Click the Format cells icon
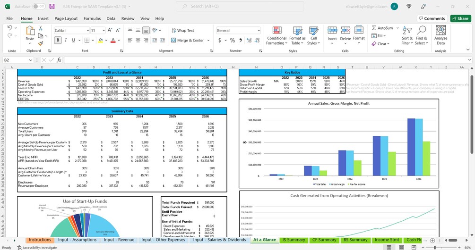Image resolution: width=475 pixels, height=250 pixels. coord(359,30)
